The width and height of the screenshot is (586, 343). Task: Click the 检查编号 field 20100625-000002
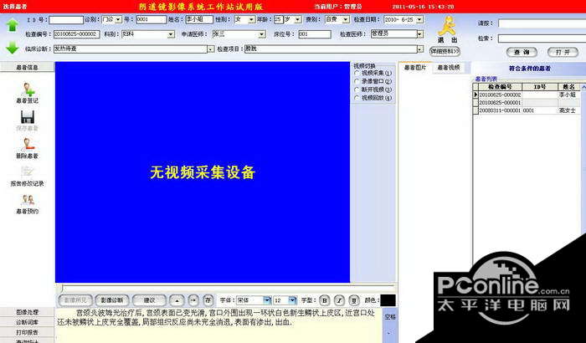77,34
